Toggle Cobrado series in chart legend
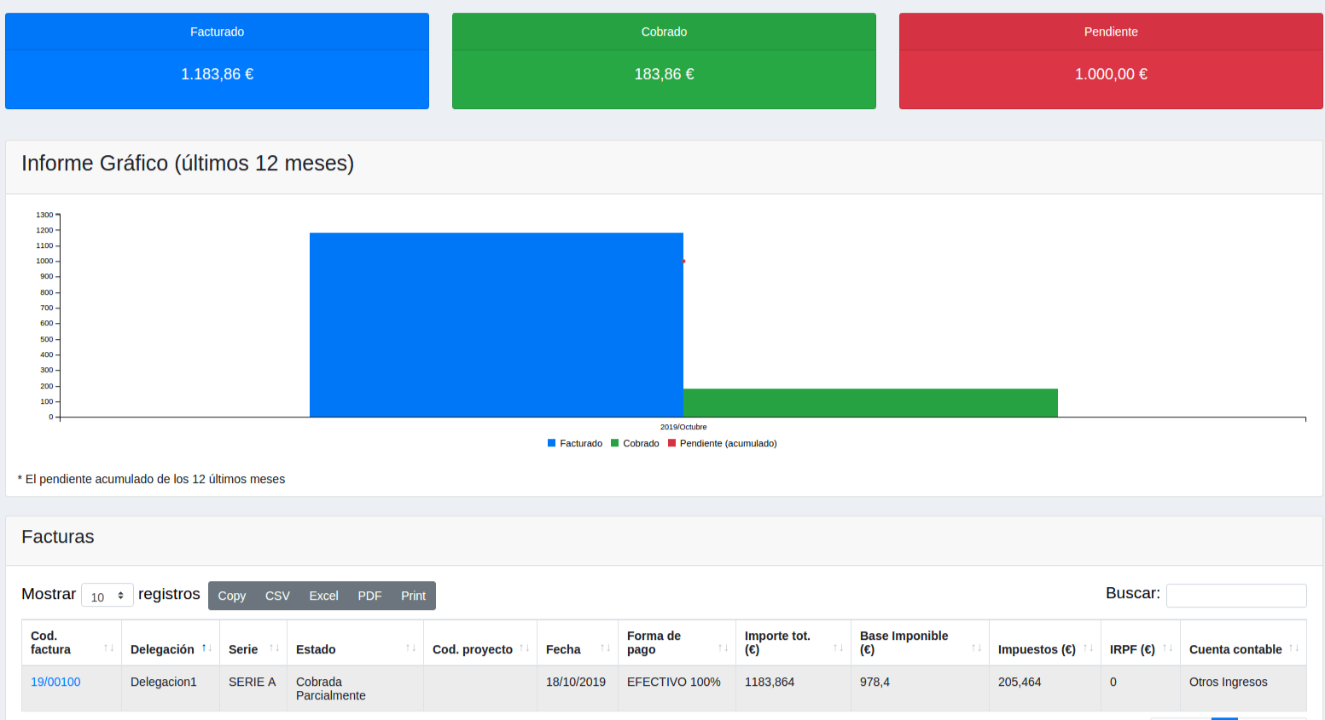Screen dimensions: 1325x720 [636, 443]
